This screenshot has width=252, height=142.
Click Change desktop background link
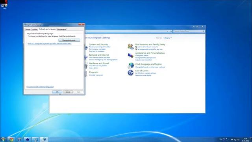tap(145, 58)
